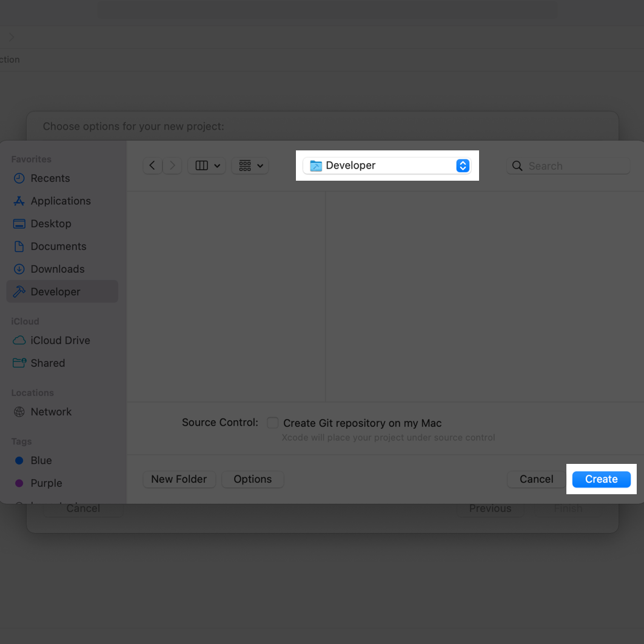Select the Shared iCloud folder
The width and height of the screenshot is (644, 644).
[47, 363]
